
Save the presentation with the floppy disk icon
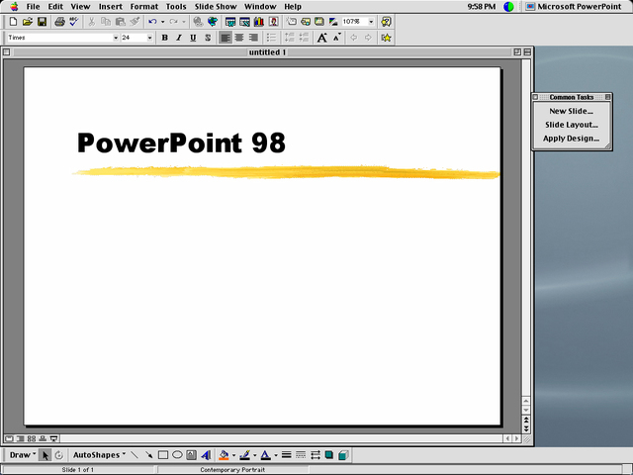(x=42, y=22)
